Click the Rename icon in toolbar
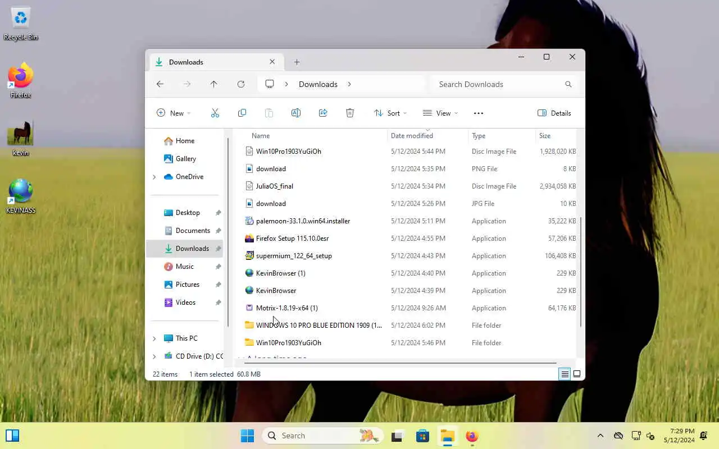719x449 pixels. [296, 113]
